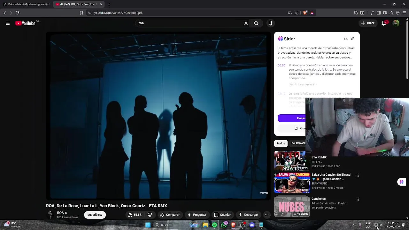409x230 pixels.
Task: Open WhatsApp from the taskbar
Action: pyautogui.click(x=224, y=225)
